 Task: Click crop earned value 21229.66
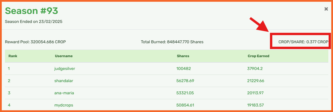[x=256, y=81]
